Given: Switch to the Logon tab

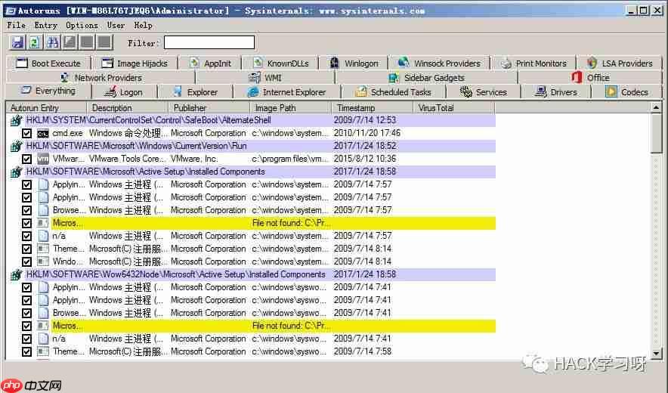Looking at the screenshot, I should tap(124, 92).
